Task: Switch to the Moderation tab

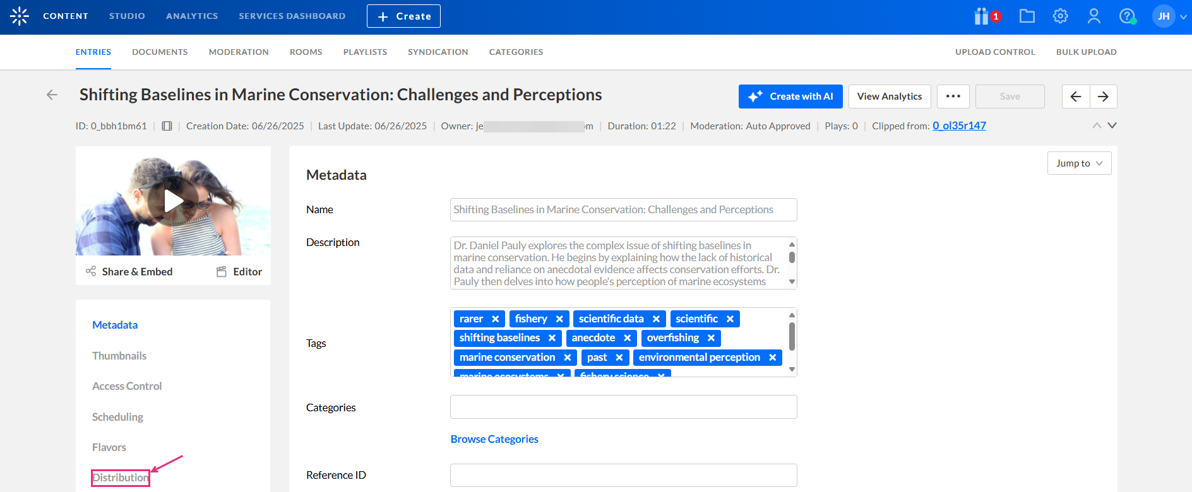Action: click(239, 52)
